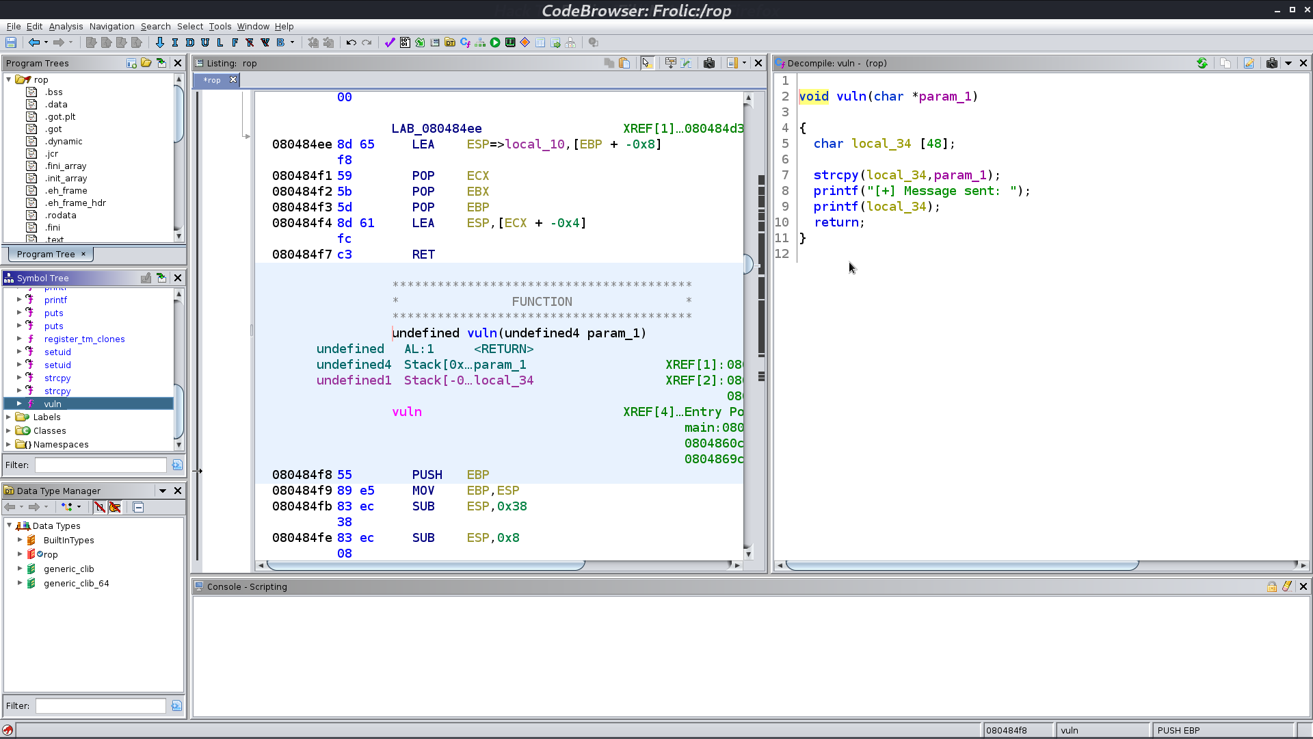Image resolution: width=1313 pixels, height=739 pixels.
Task: Select .rodata section in Program Trees
Action: coord(60,215)
